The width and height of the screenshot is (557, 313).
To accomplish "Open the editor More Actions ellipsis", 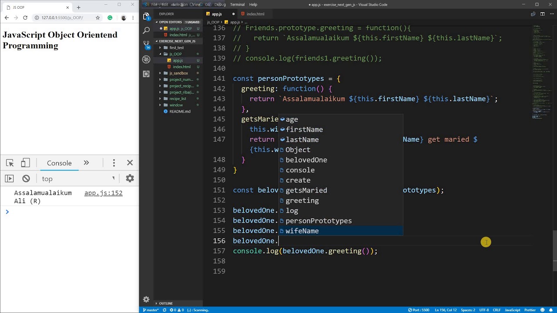I will tap(551, 14).
